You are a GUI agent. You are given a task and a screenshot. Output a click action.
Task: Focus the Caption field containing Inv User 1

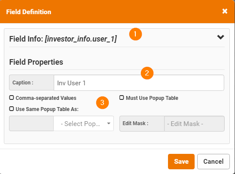(x=139, y=83)
